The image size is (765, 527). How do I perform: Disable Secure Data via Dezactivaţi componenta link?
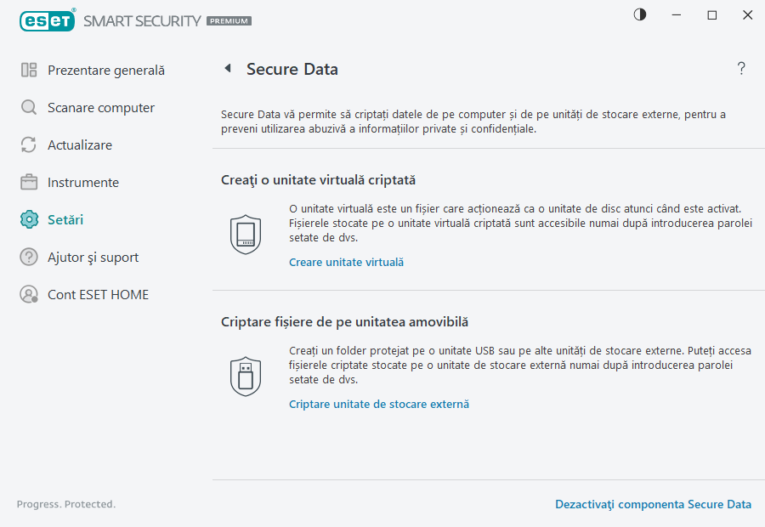(653, 504)
